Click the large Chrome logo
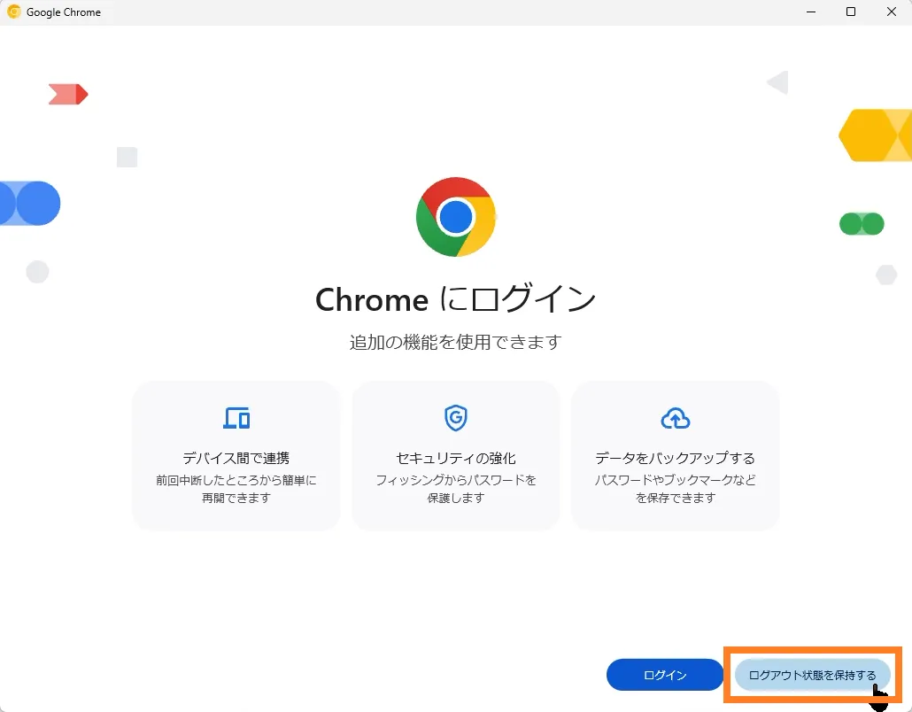Screen dimensions: 912x712 point(456,217)
